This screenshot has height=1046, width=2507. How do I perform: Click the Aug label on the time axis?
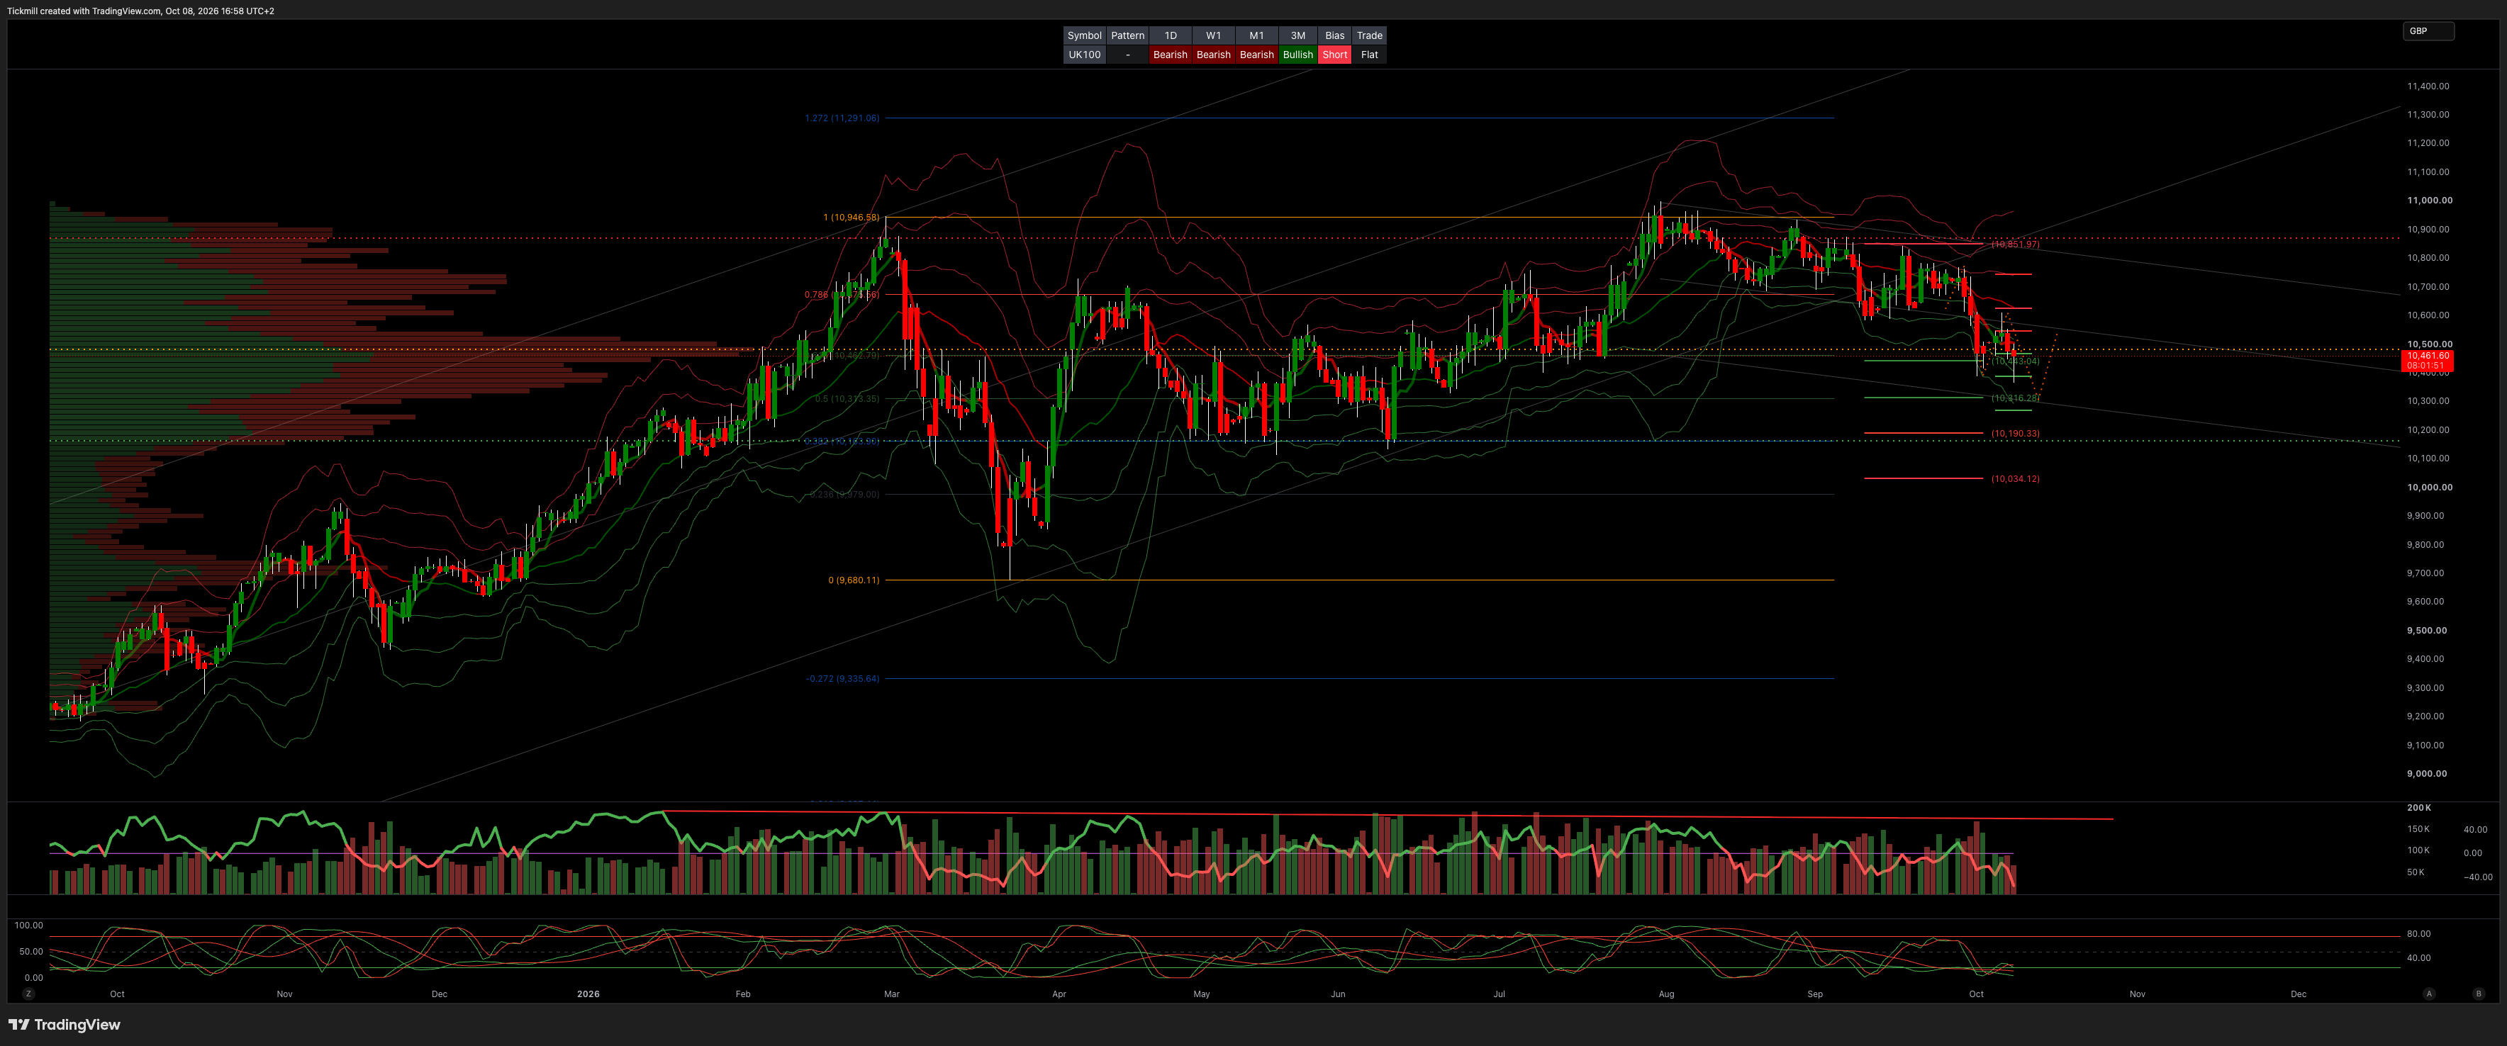[x=1666, y=994]
